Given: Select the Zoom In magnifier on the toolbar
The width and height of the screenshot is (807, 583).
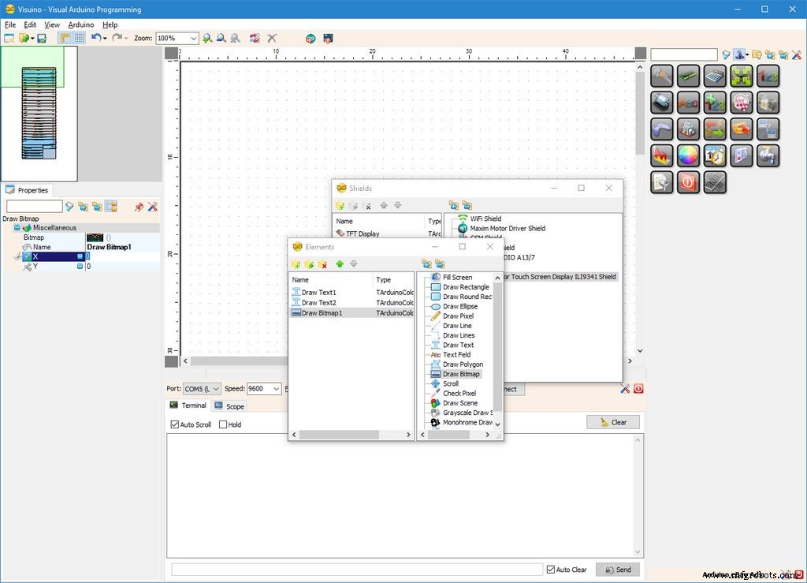Looking at the screenshot, I should click(x=207, y=38).
